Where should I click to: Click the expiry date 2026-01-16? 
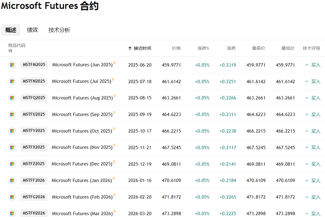point(140,180)
